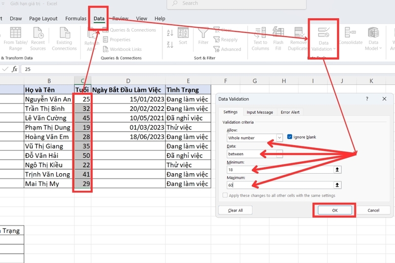Viewport: 395px width, 263px height.
Task: Click OK in Data Validation
Action: [x=335, y=210]
